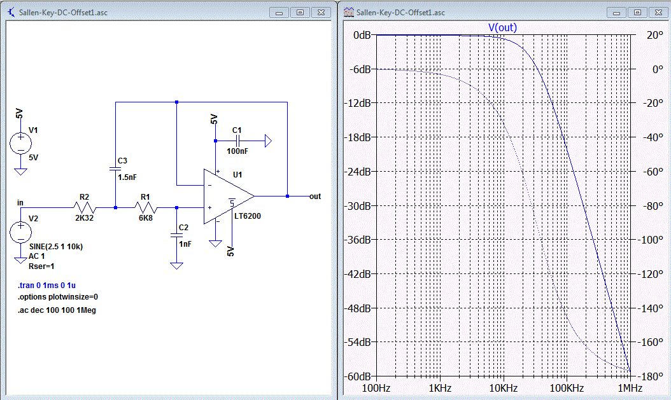Select capacitor C3 with value 1.5nF

click(x=115, y=169)
